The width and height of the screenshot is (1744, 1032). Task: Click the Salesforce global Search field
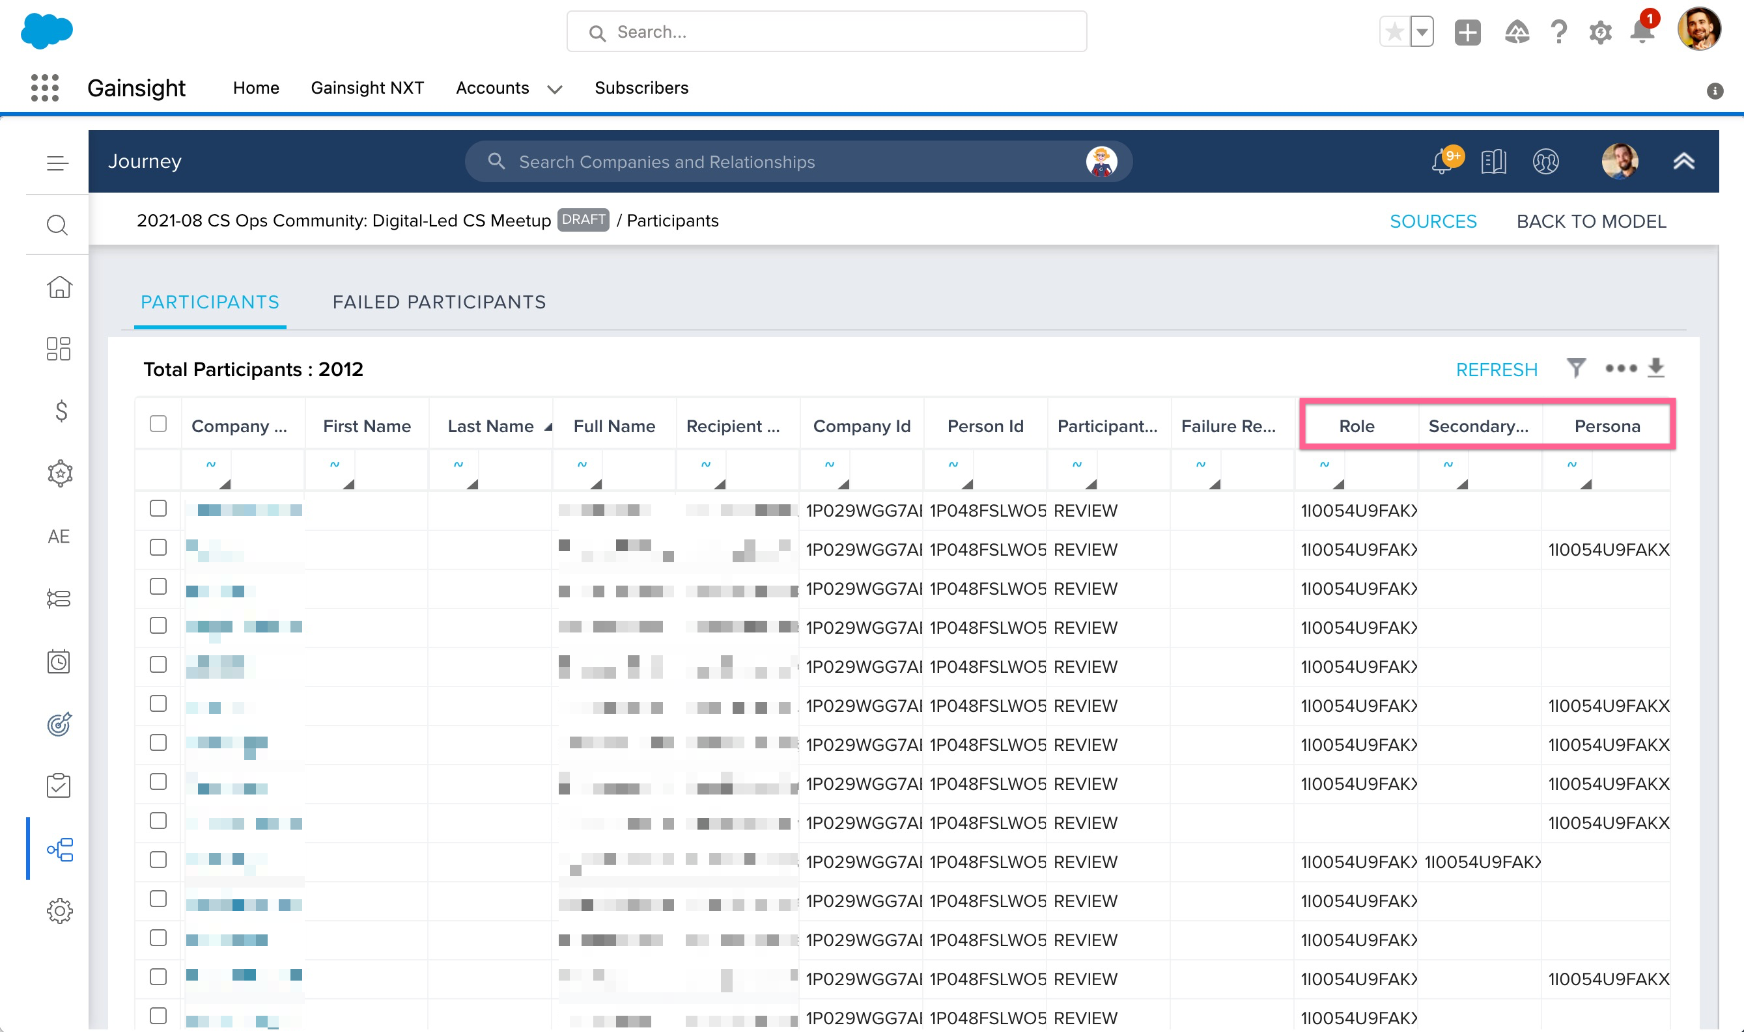coord(827,31)
